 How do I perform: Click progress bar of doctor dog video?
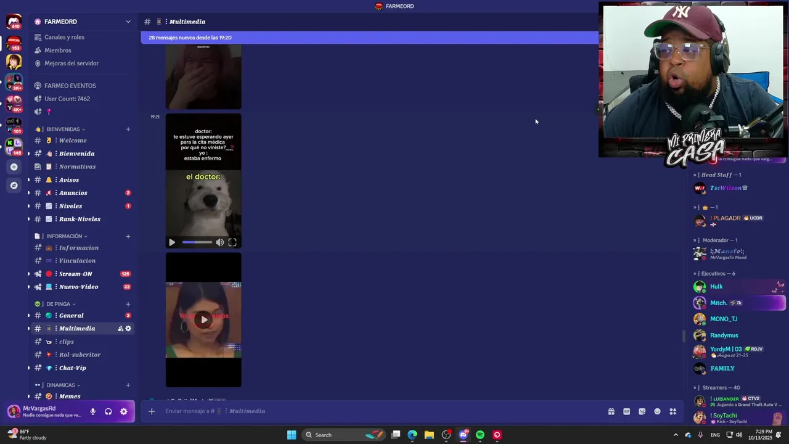pyautogui.click(x=197, y=242)
